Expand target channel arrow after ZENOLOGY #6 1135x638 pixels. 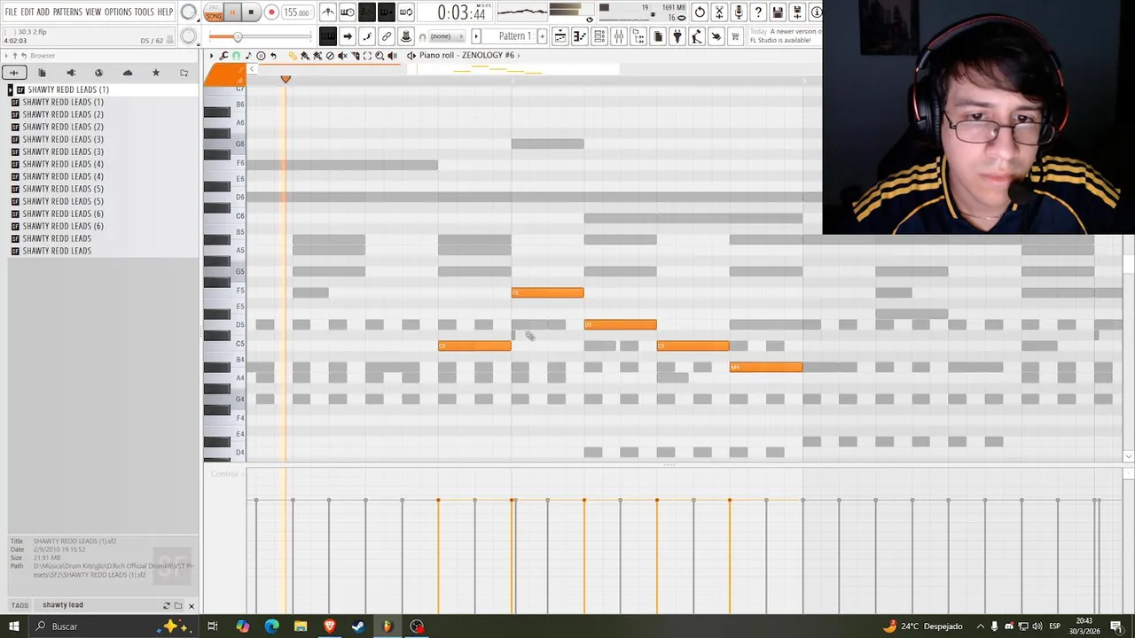click(x=519, y=55)
